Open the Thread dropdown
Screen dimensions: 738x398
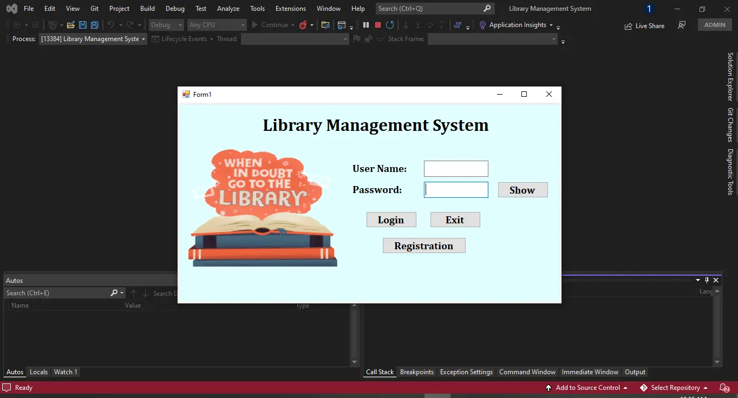coord(295,39)
